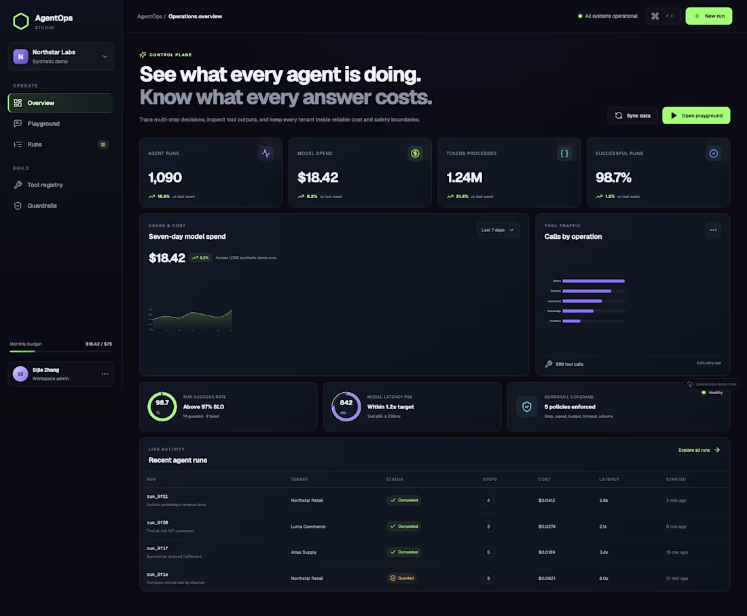Click the steps count 5 for run_9f1f
Screen dimensions: 747x616
pos(488,552)
